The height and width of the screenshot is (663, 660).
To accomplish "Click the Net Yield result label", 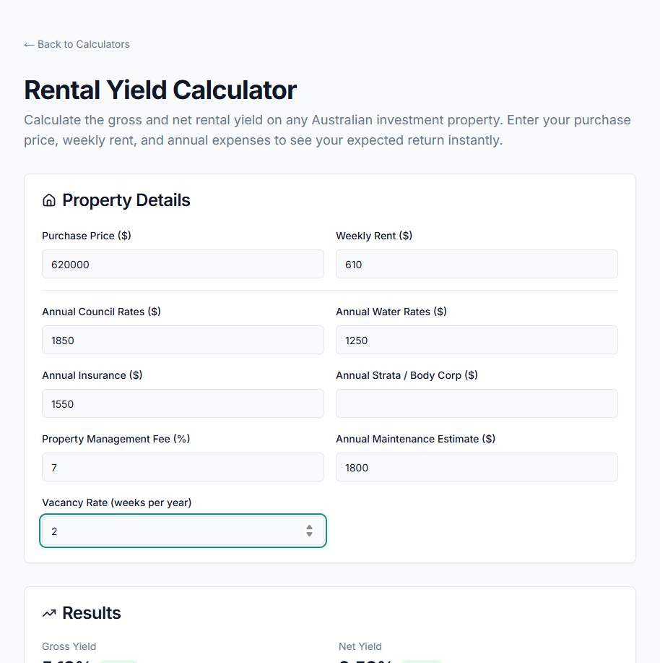I will 360,646.
